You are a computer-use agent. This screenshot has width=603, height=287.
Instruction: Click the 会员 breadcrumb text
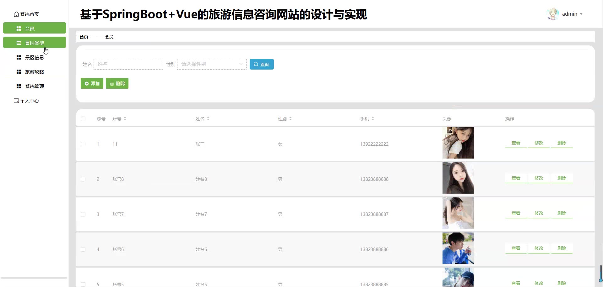click(109, 37)
